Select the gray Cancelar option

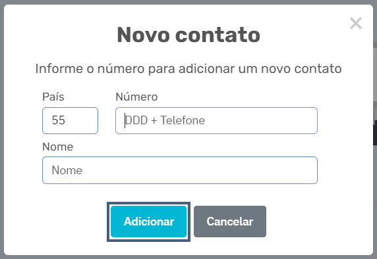pos(230,222)
